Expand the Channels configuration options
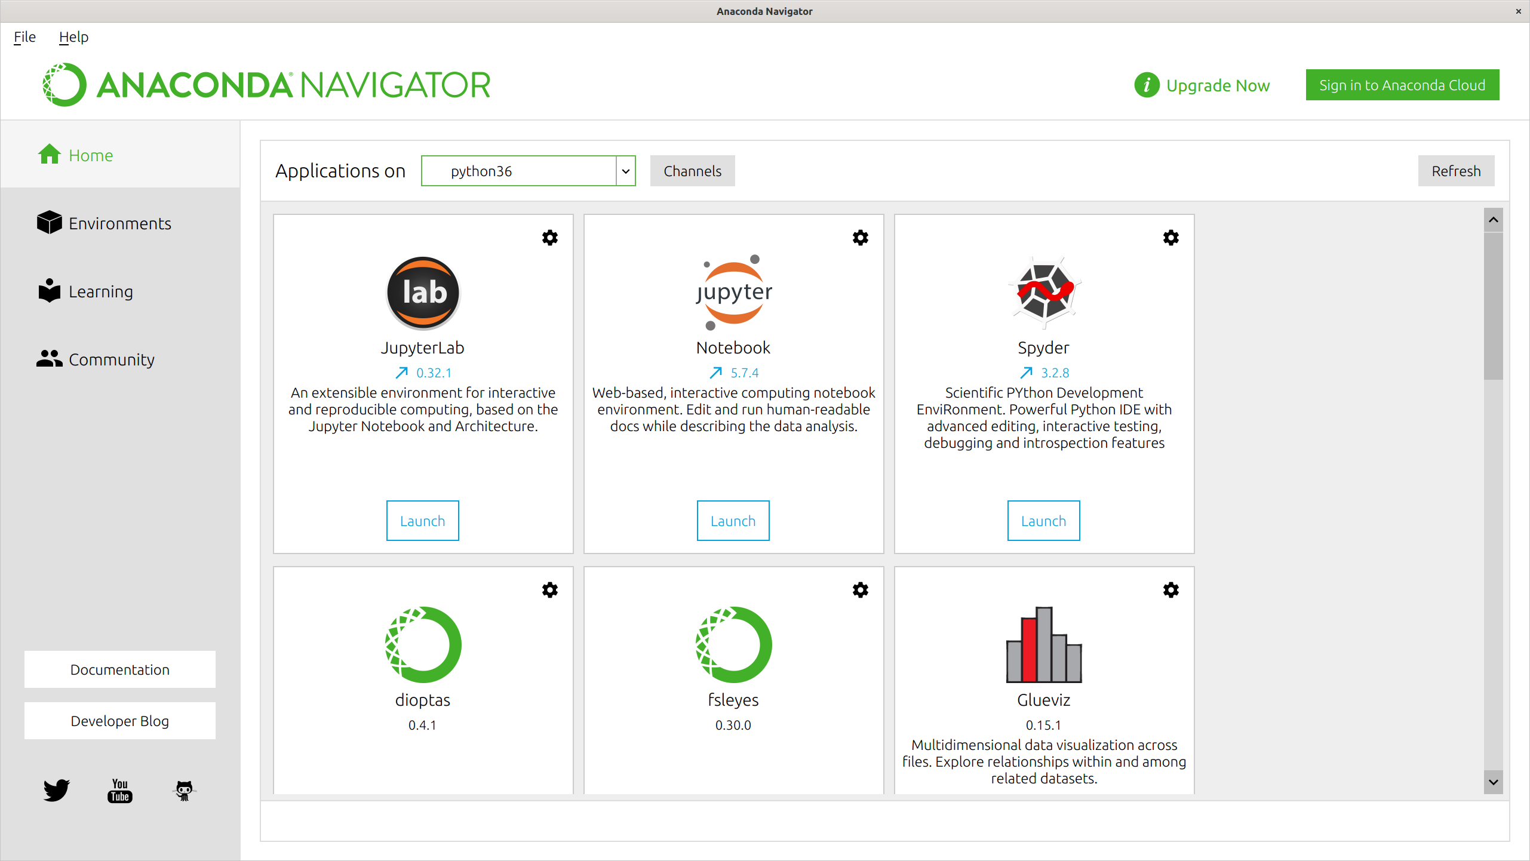1530x861 pixels. coord(693,170)
